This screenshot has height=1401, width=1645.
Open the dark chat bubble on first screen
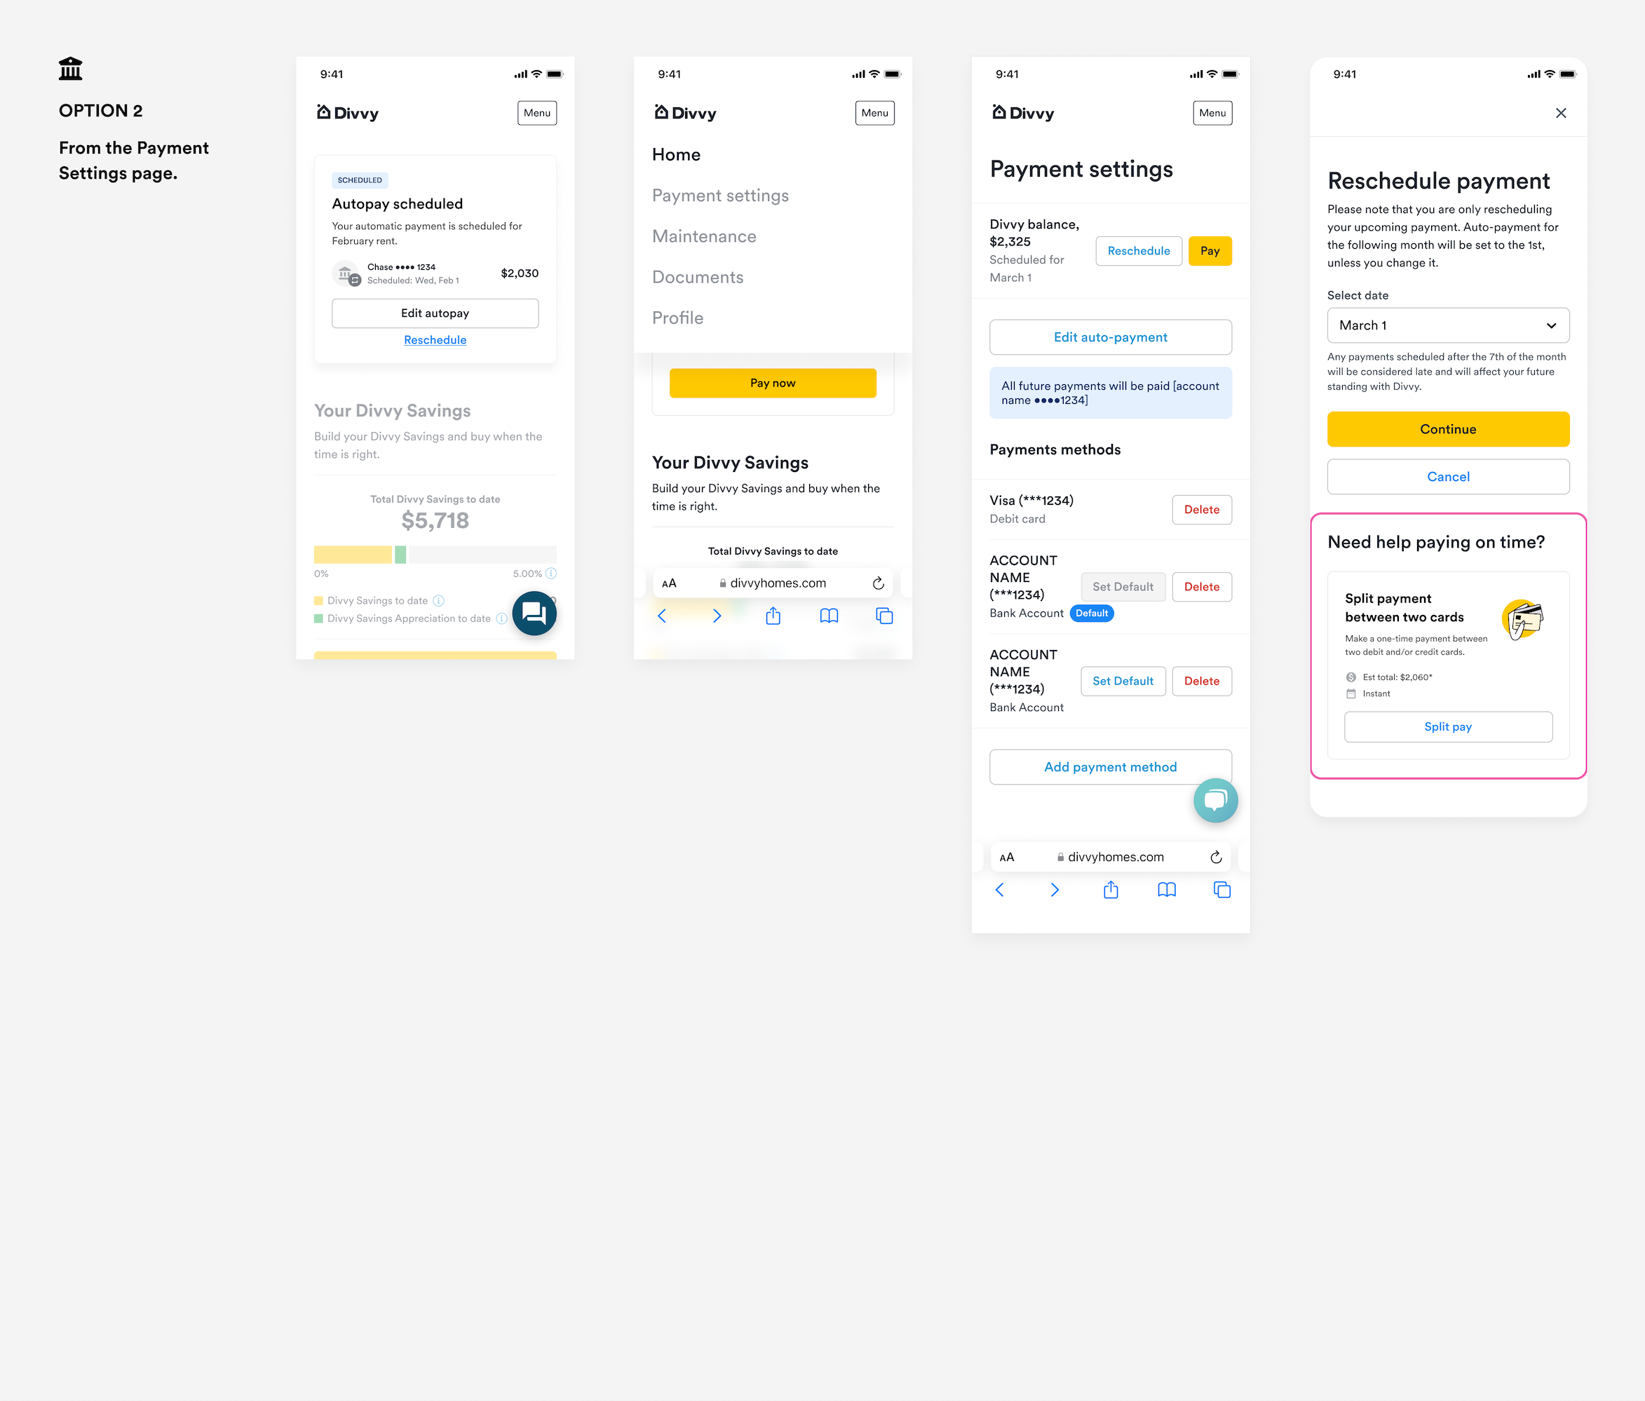click(x=534, y=613)
